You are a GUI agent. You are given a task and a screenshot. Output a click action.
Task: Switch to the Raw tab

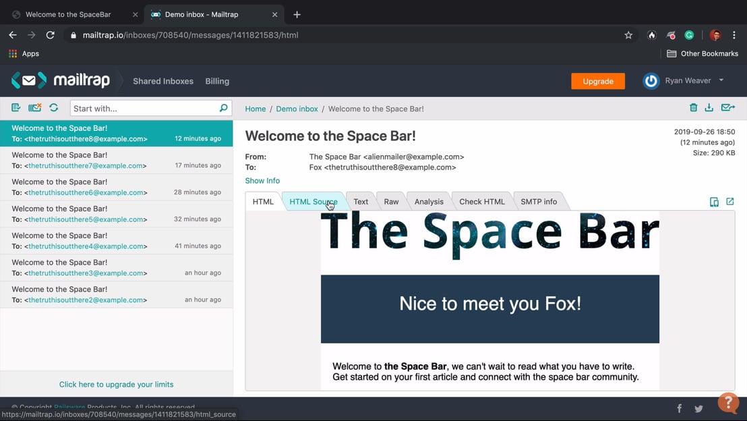[x=391, y=201]
